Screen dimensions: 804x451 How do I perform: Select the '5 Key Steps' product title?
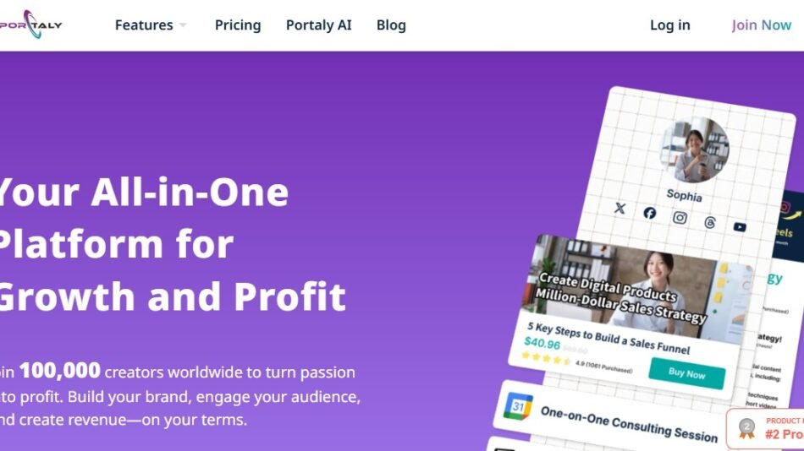(x=609, y=337)
